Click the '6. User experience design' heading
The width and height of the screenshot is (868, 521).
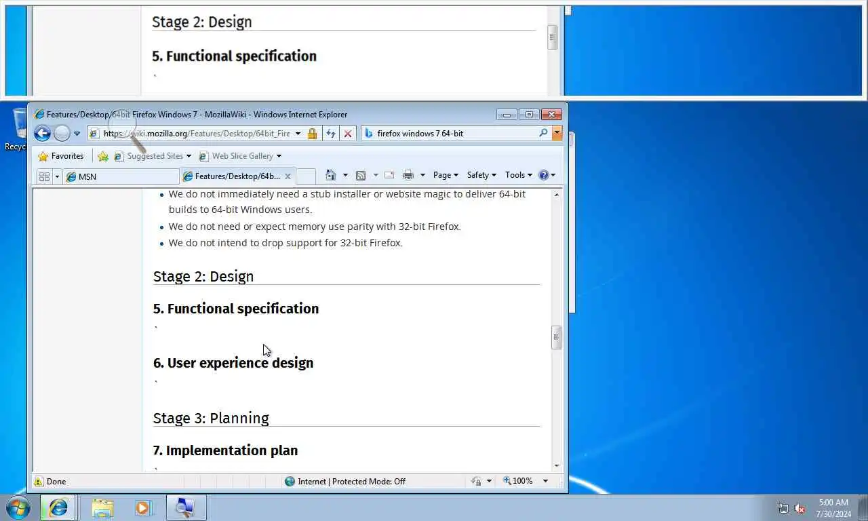point(233,363)
